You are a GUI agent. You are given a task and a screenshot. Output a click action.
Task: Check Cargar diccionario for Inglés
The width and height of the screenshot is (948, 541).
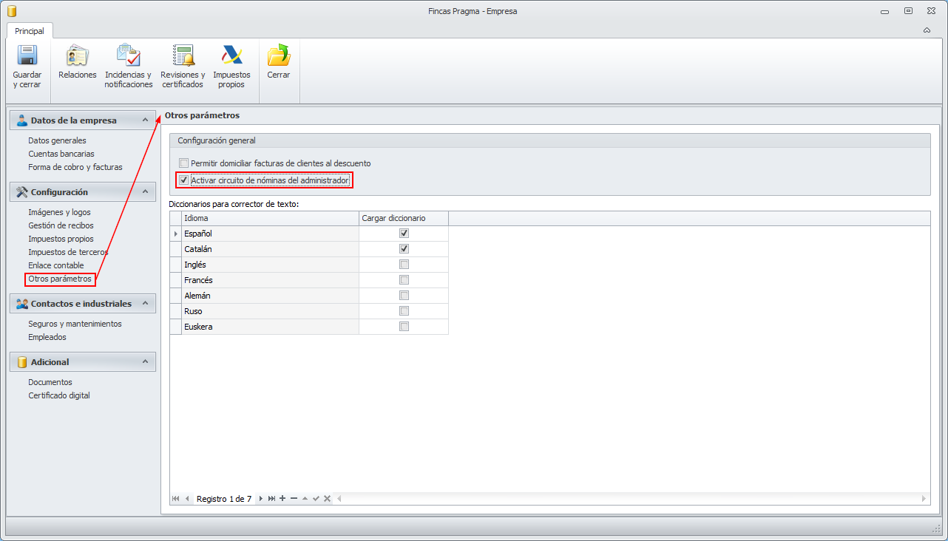point(404,265)
